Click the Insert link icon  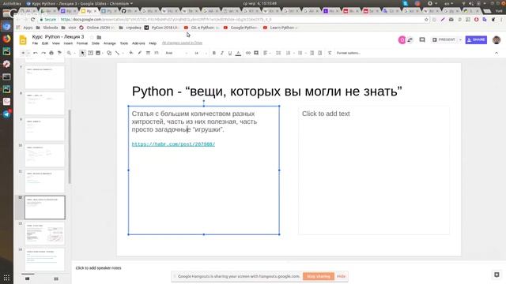point(247,53)
